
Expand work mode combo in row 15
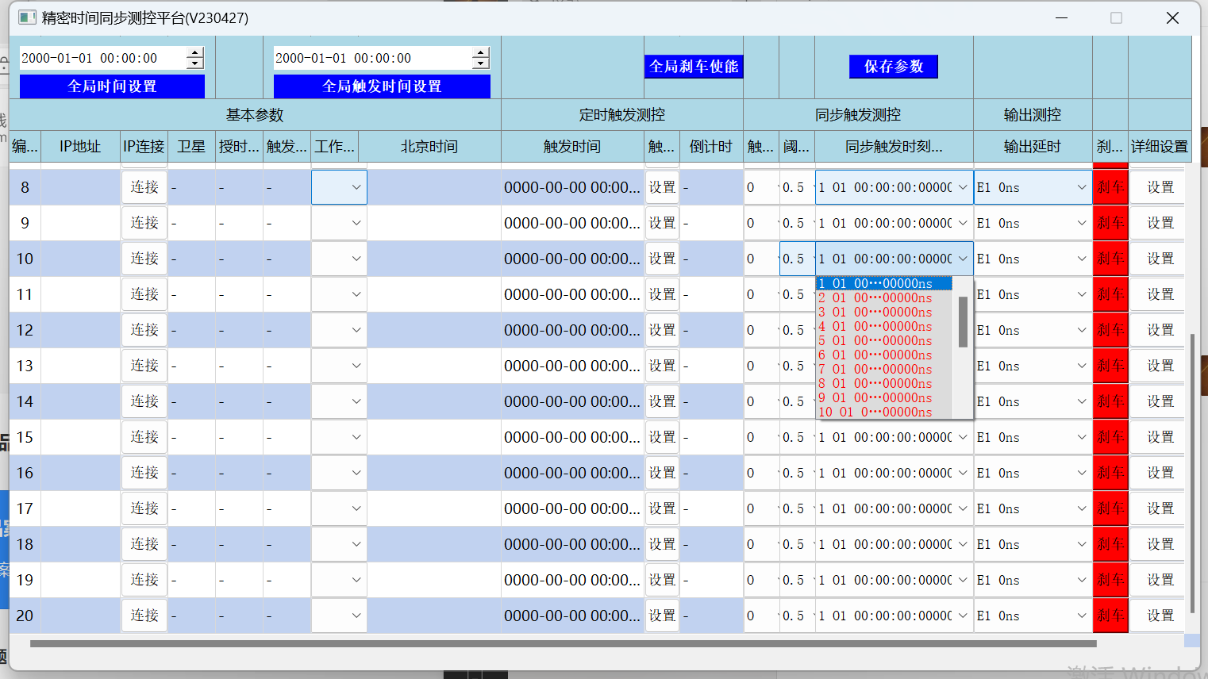[x=339, y=437]
